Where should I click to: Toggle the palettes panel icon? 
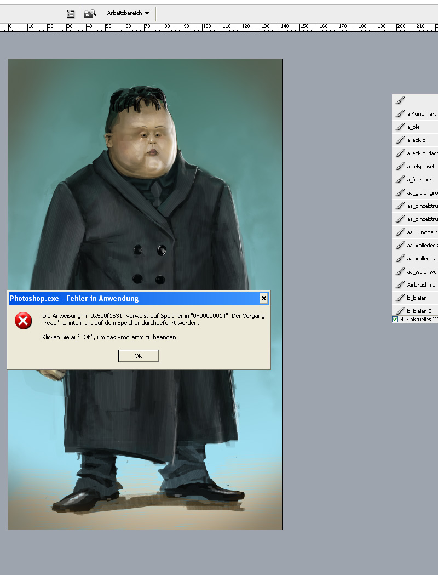pyautogui.click(x=71, y=14)
